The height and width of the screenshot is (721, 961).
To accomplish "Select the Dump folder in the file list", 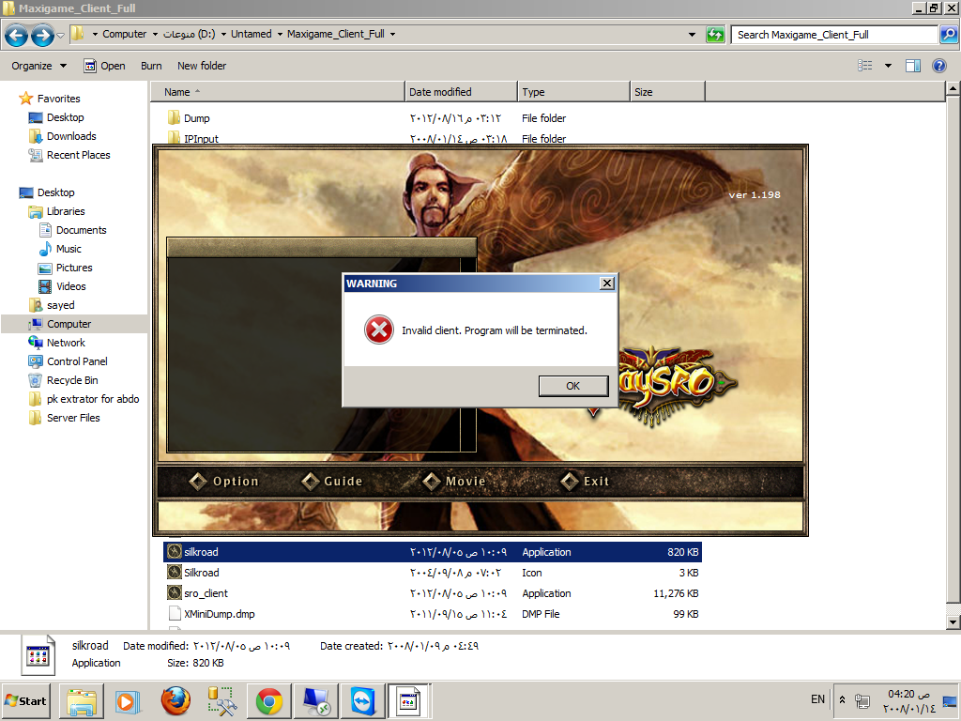I will click(197, 118).
